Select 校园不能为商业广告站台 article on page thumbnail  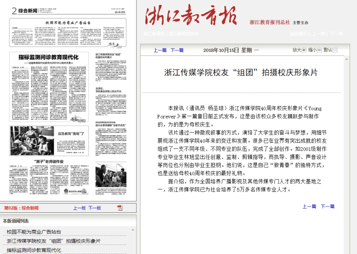click(x=68, y=33)
